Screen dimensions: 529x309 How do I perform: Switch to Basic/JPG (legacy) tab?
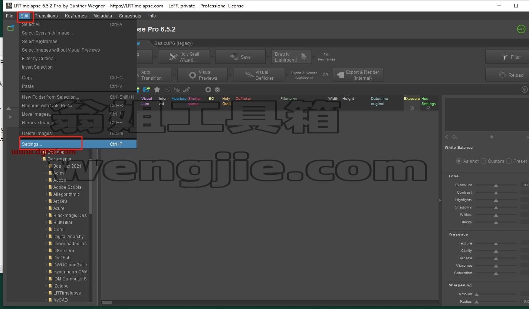pos(174,43)
